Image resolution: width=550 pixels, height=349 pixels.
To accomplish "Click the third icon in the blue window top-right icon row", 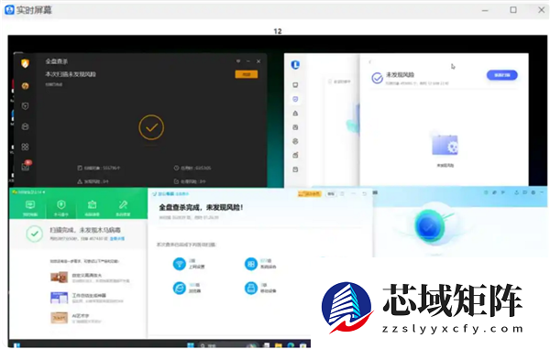I will tap(502, 192).
